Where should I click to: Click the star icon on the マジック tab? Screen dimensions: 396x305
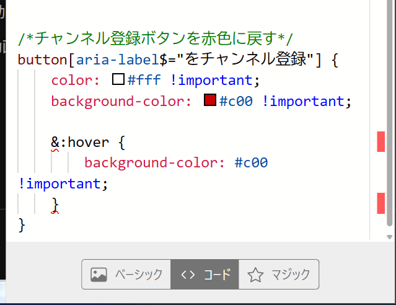tap(255, 274)
